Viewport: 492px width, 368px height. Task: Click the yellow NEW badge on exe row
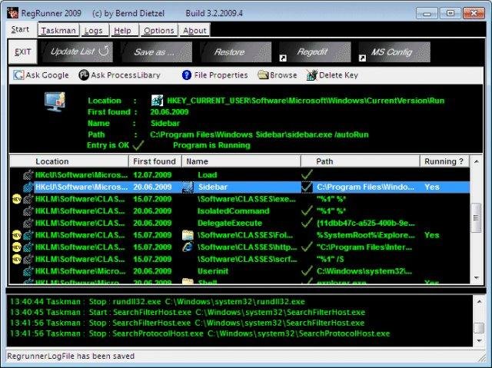pyautogui.click(x=17, y=199)
